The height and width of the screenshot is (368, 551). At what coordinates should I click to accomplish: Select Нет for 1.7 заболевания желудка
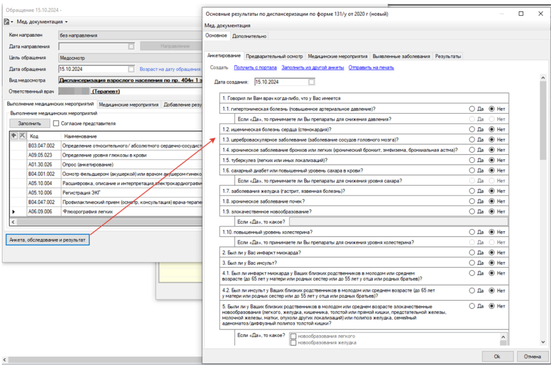492,191
